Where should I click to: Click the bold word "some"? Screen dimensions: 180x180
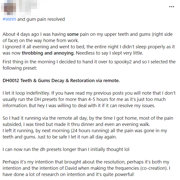73,34
